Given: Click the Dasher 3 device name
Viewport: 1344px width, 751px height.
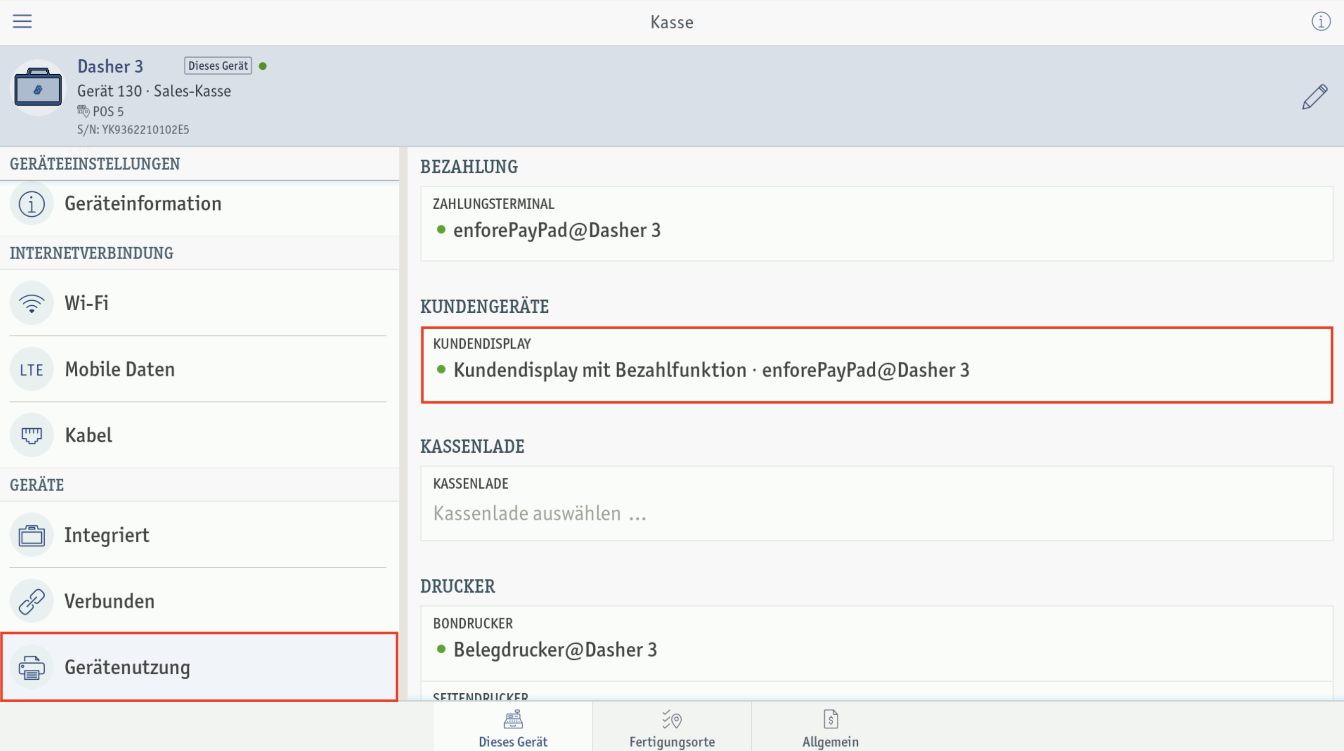Looking at the screenshot, I should point(110,66).
